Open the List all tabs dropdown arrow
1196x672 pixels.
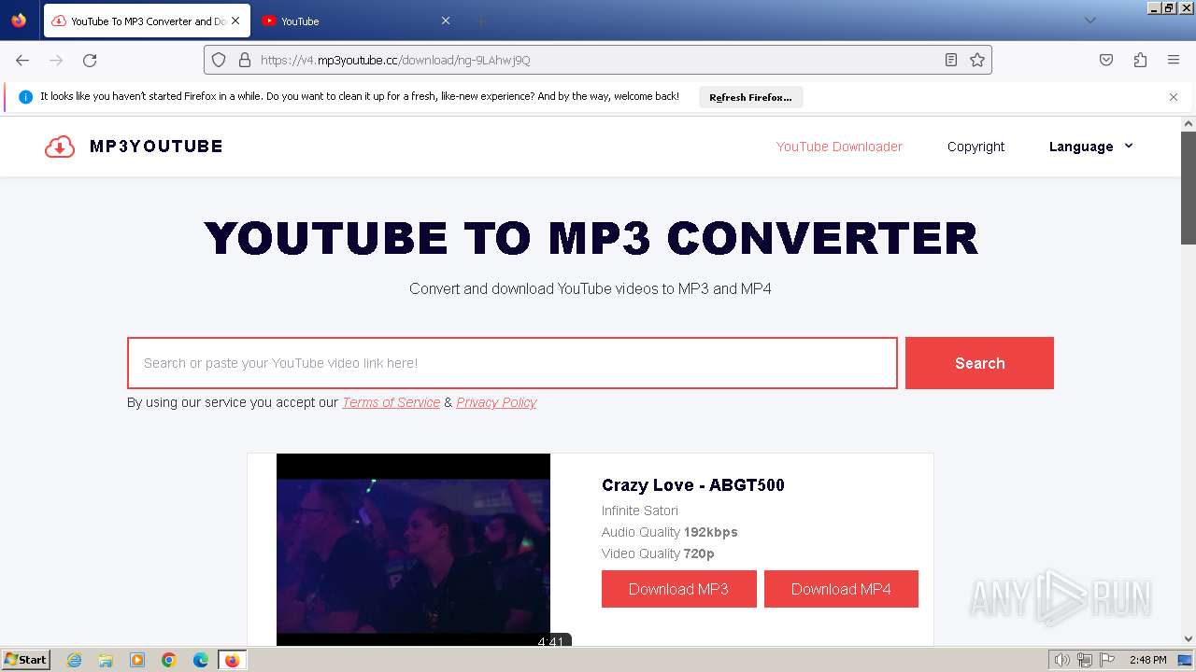(1089, 21)
